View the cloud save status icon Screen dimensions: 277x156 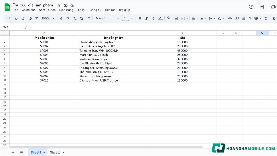coord(72,5)
